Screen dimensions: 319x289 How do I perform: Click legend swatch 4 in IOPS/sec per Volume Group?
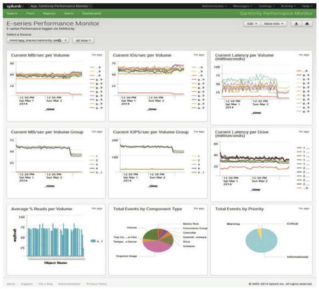tap(194, 168)
